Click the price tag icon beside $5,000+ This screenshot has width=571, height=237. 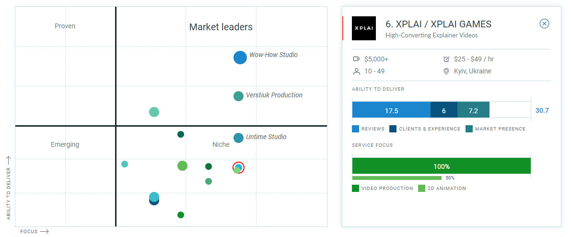point(356,59)
